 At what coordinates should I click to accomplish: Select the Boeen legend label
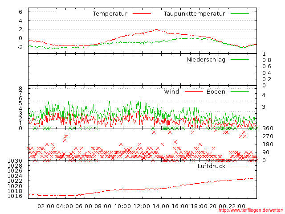coord(216,91)
